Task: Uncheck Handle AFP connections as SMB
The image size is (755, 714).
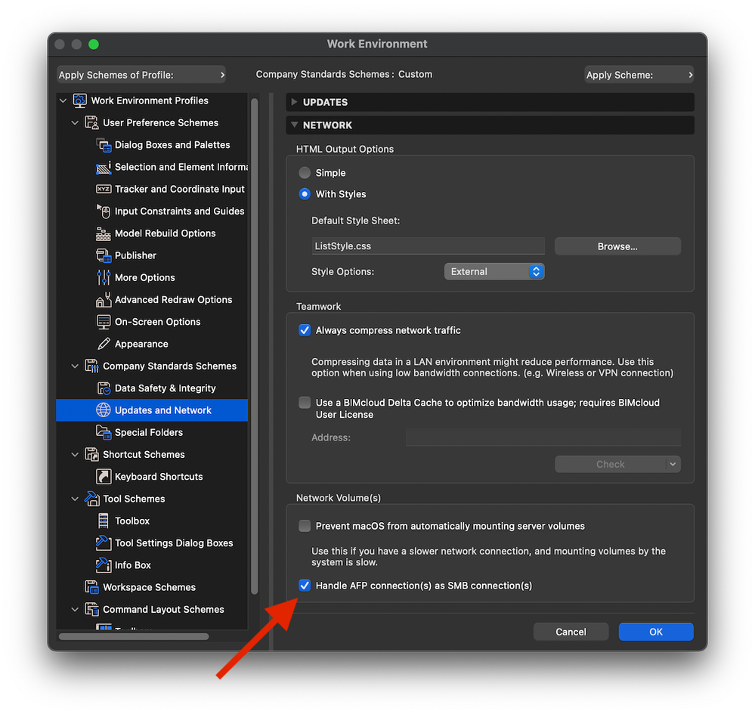Action: (305, 586)
